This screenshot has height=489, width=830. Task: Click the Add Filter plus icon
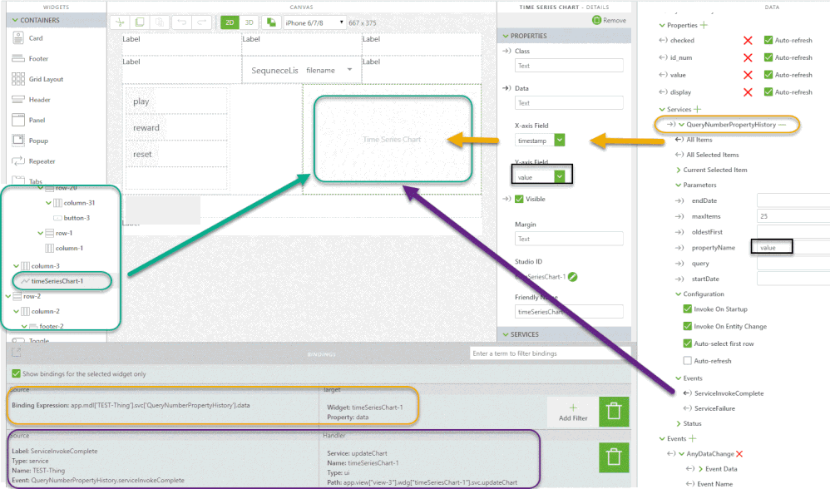click(x=573, y=407)
